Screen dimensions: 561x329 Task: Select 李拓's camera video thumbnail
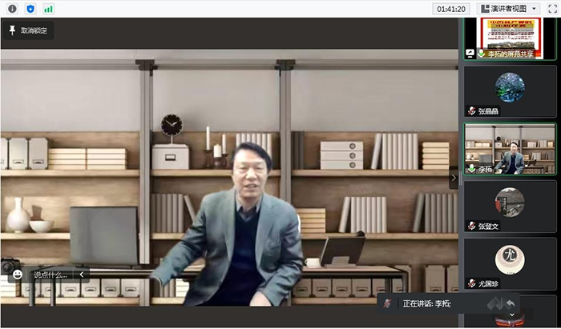click(511, 148)
